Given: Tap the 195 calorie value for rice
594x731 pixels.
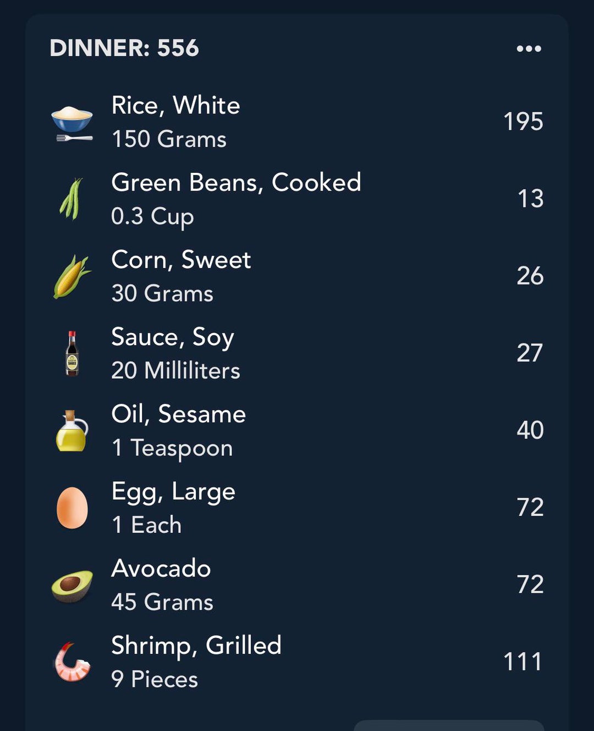Looking at the screenshot, I should tap(523, 122).
